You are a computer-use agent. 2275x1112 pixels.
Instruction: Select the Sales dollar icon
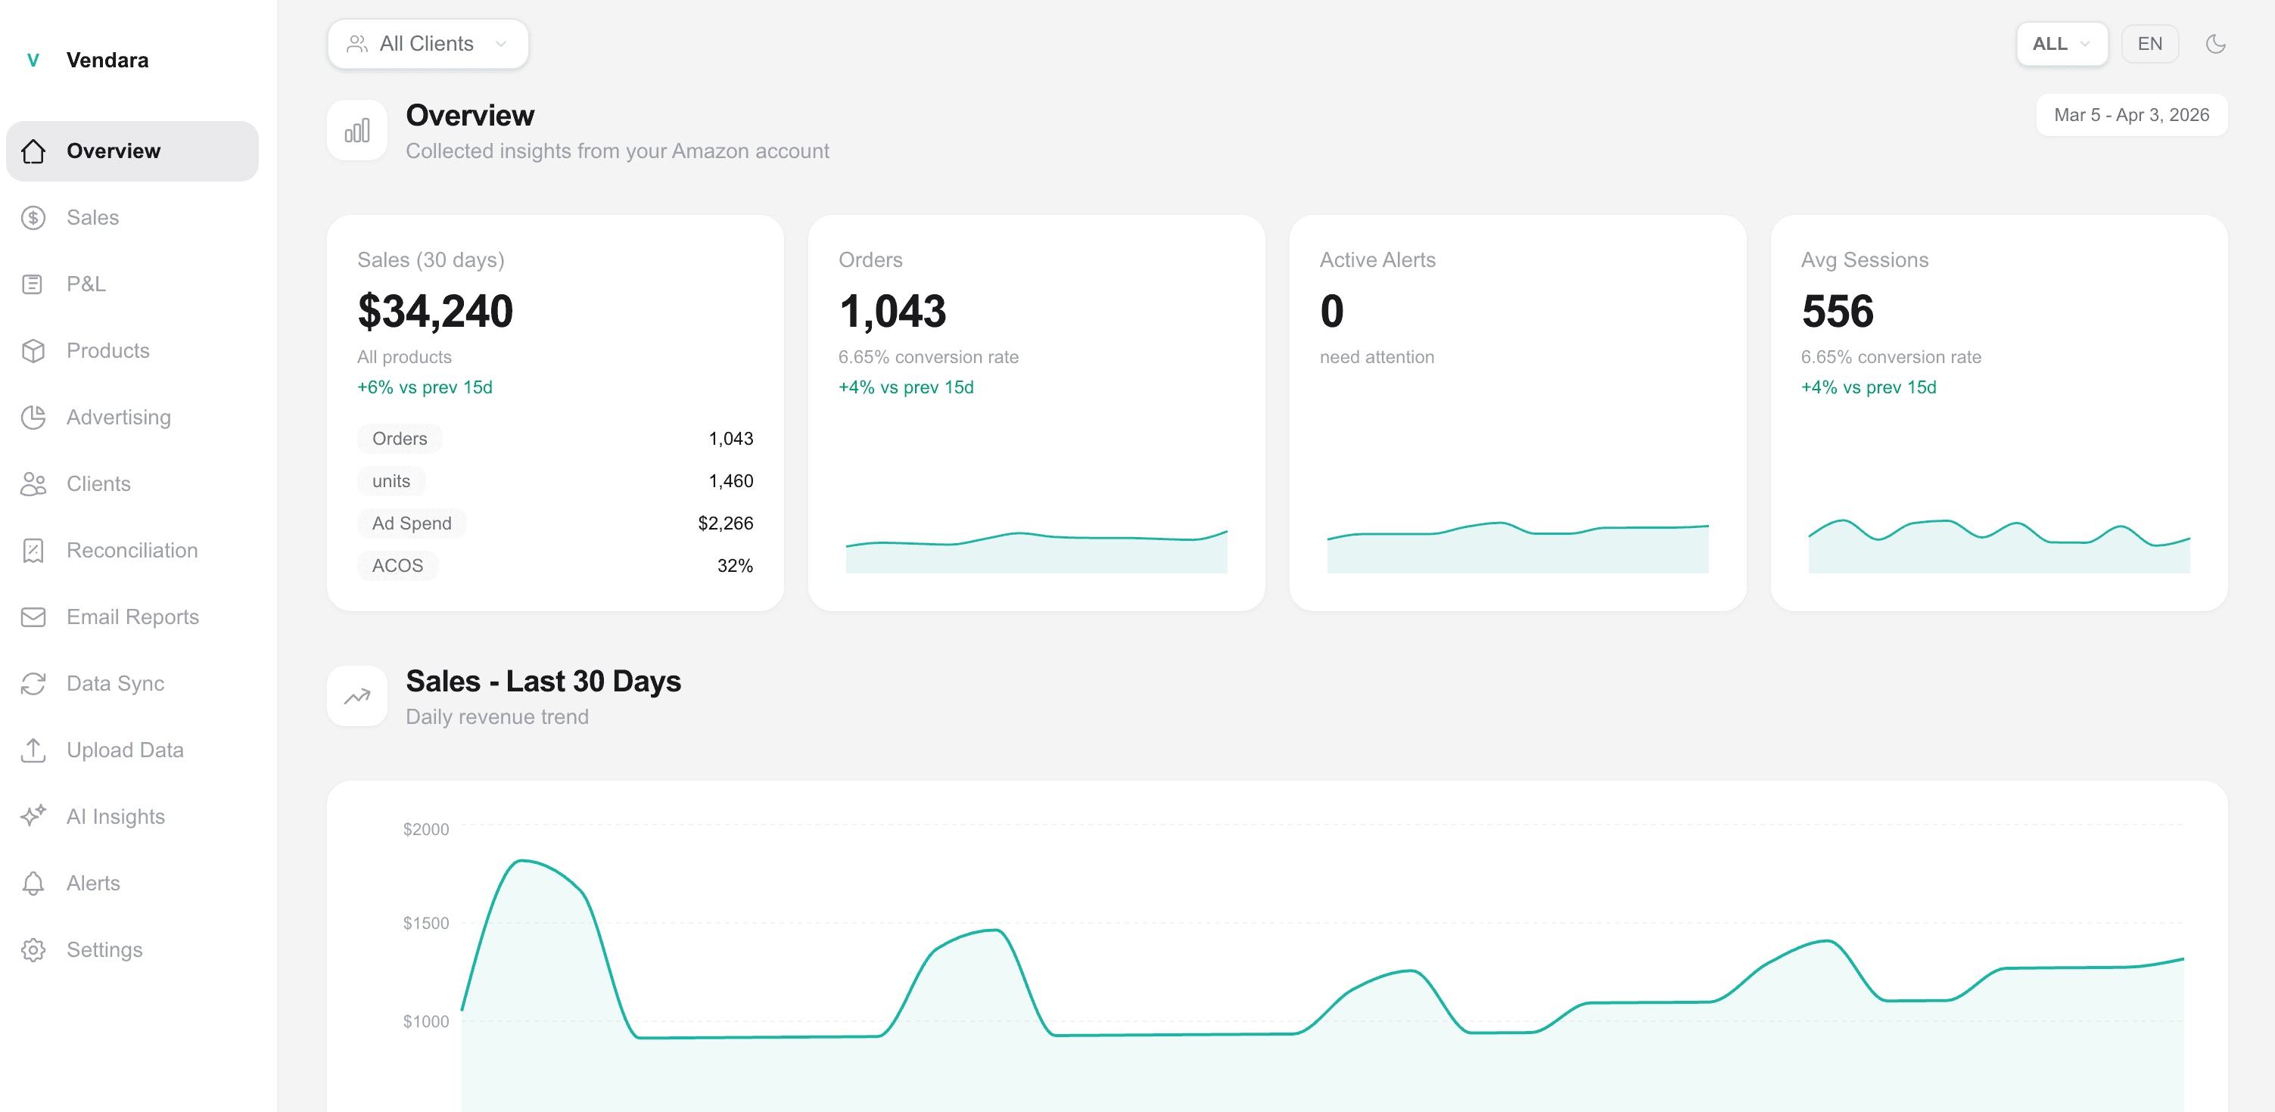(33, 217)
